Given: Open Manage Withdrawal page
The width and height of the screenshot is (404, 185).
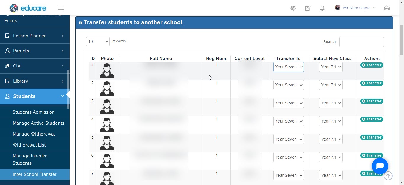Looking at the screenshot, I should [34, 134].
